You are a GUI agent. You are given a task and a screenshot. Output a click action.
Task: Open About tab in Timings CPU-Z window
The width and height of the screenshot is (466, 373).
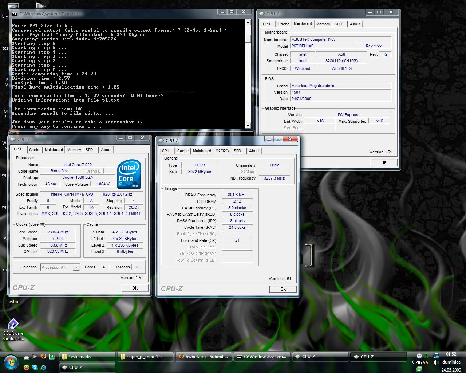[254, 151]
